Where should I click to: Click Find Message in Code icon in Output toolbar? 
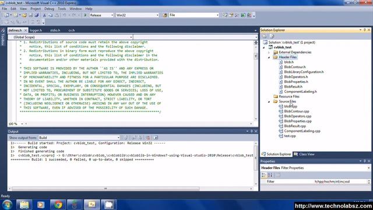(x=126, y=138)
